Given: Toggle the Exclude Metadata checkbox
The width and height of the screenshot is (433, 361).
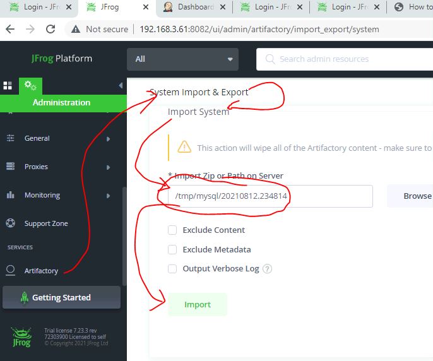Looking at the screenshot, I should (172, 249).
